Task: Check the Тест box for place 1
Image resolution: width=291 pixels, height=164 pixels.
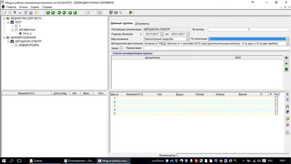Action: (276, 98)
